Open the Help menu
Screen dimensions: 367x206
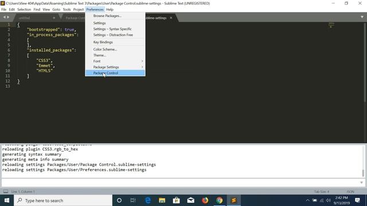click(110, 10)
